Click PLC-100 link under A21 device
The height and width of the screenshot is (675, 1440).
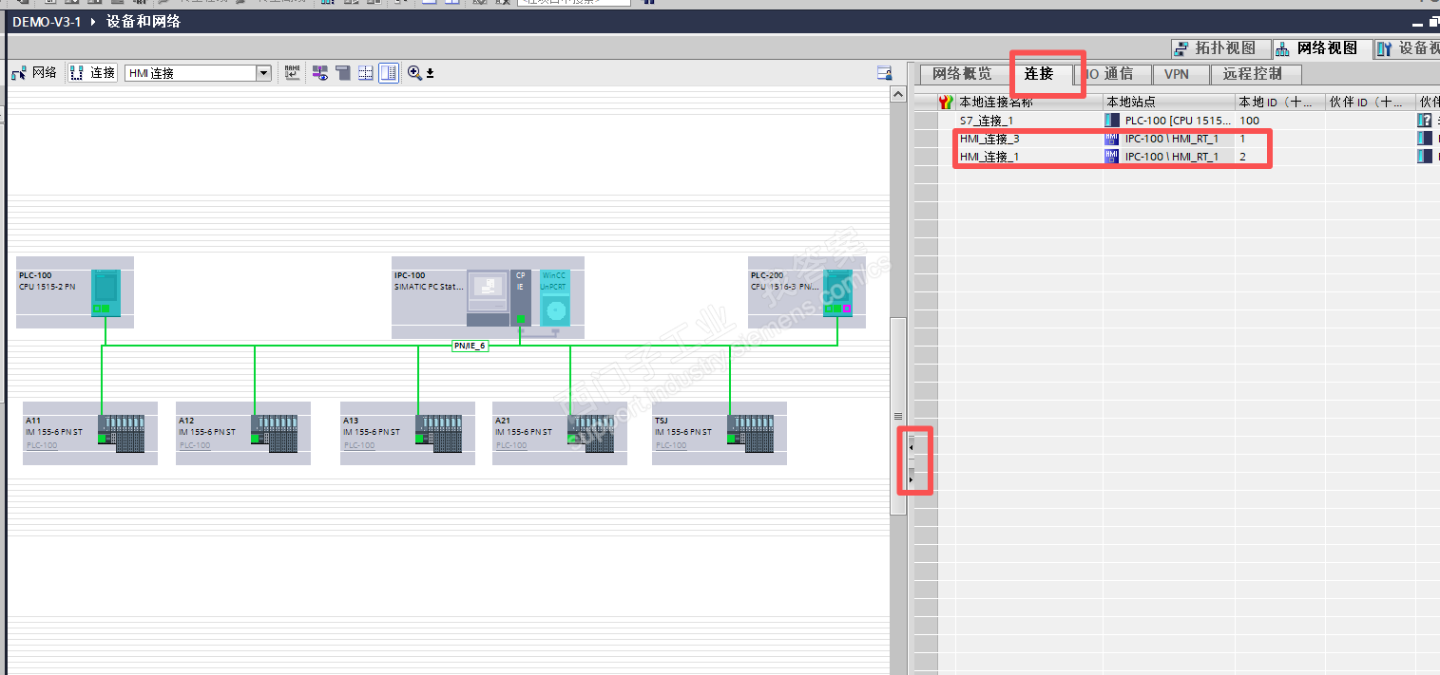(511, 445)
